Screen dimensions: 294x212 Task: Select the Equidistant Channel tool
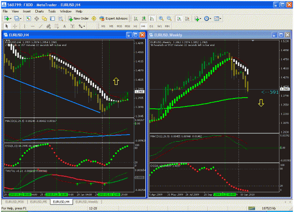(x=48, y=26)
